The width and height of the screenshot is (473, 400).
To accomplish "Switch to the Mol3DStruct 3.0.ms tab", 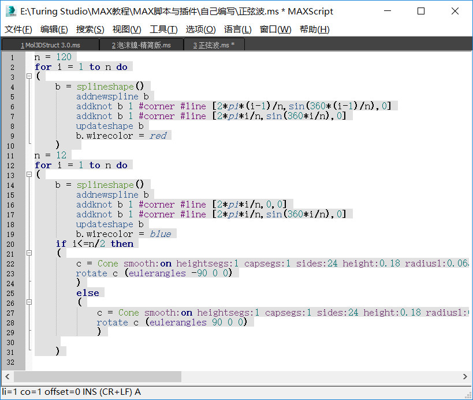I will [50, 45].
